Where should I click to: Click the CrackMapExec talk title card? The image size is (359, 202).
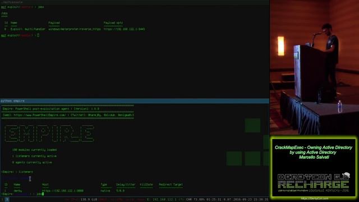coord(314,152)
